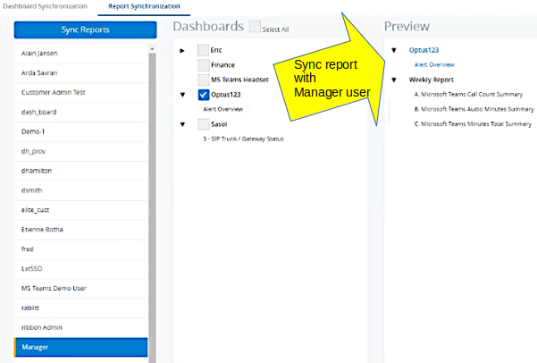Collapse the Optus123 dashboard node
Viewport: 537px width, 363px height.
click(182, 95)
